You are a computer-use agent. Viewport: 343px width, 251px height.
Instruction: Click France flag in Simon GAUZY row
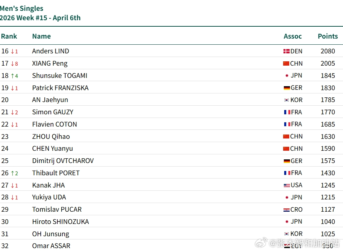click(x=287, y=113)
